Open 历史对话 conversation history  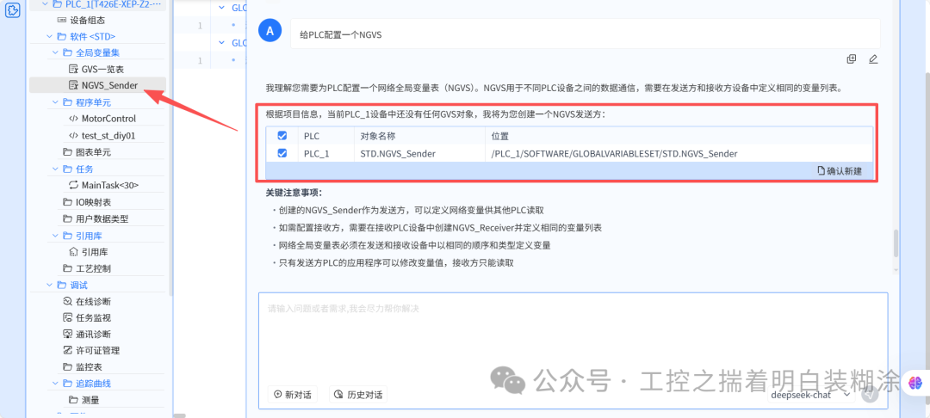[x=358, y=394]
